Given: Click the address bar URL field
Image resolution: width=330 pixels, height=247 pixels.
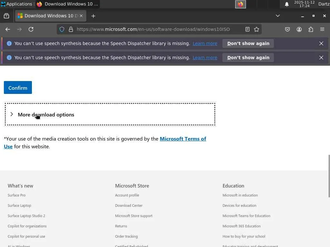Looking at the screenshot, I should (x=153, y=29).
